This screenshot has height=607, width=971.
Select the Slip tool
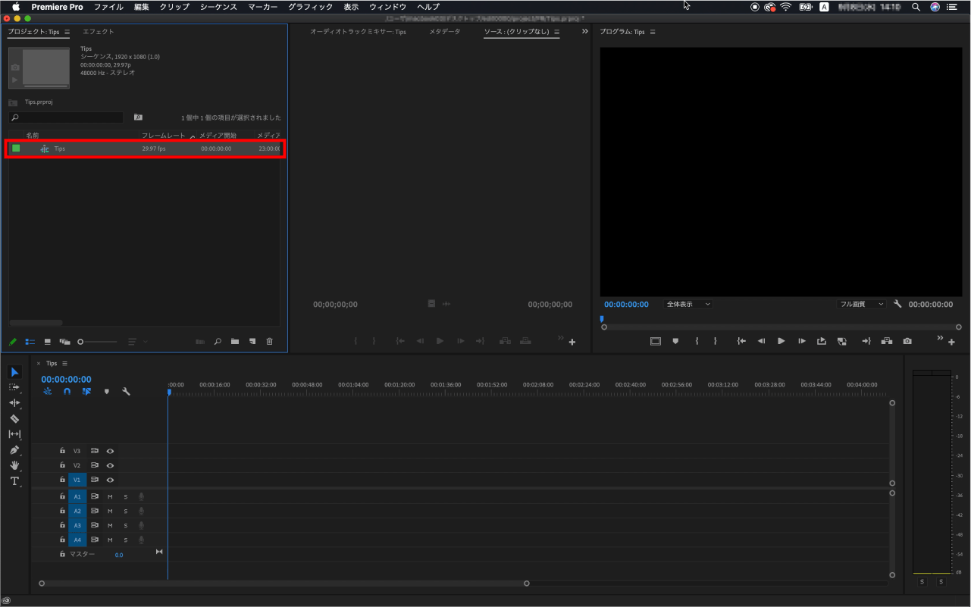[x=14, y=434]
